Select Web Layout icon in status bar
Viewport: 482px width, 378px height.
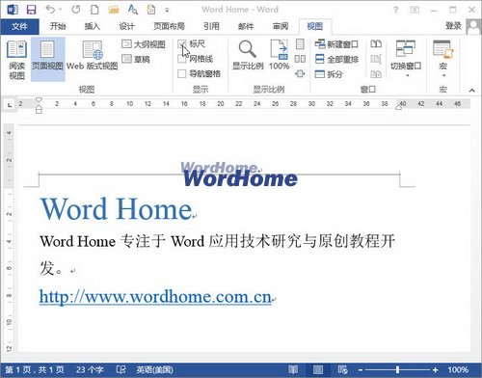[x=342, y=369]
